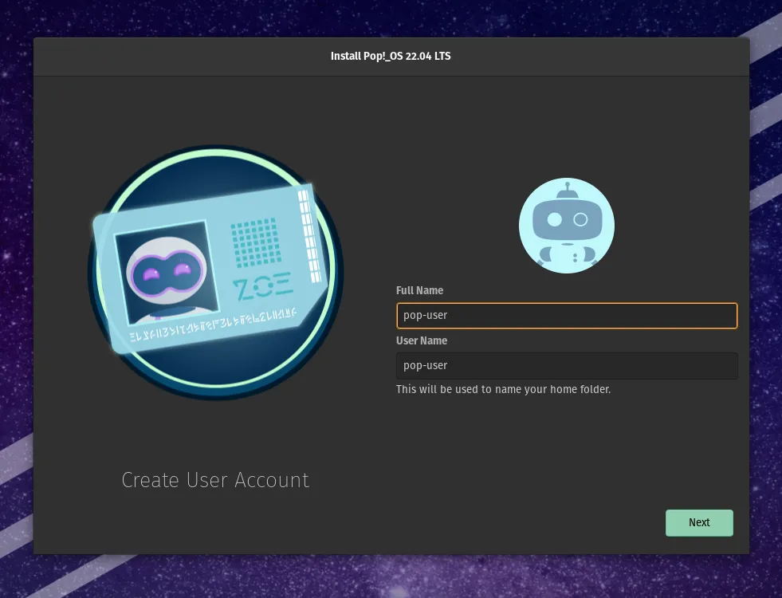
Task: Focus the Full Name text field
Action: click(566, 315)
